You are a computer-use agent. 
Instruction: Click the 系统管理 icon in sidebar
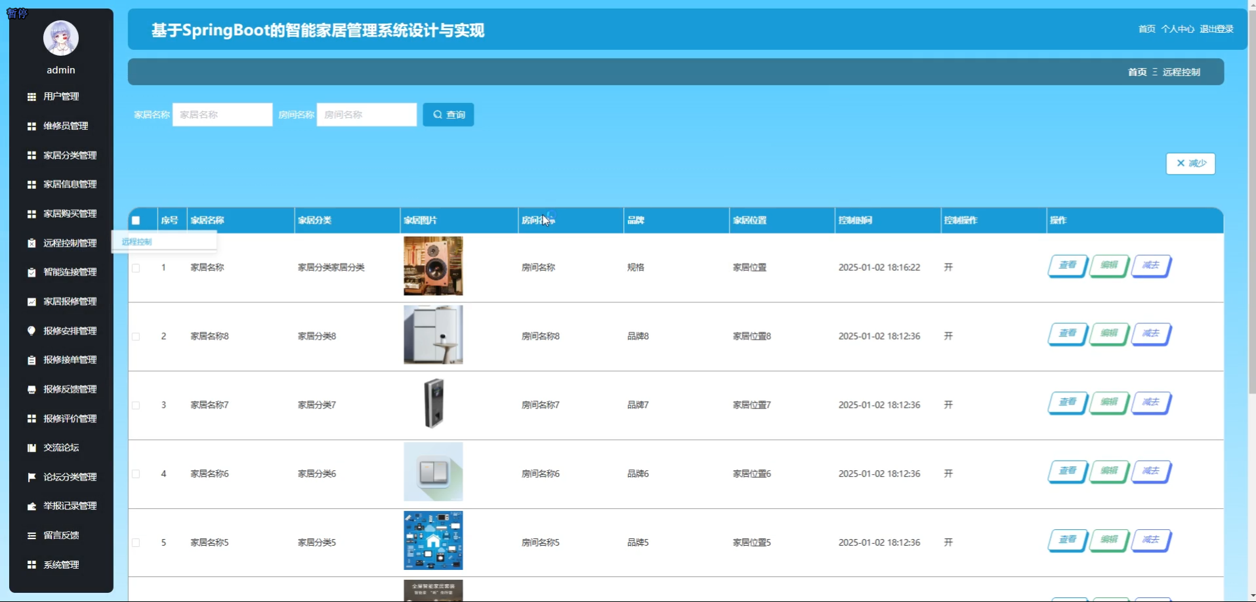(x=31, y=565)
